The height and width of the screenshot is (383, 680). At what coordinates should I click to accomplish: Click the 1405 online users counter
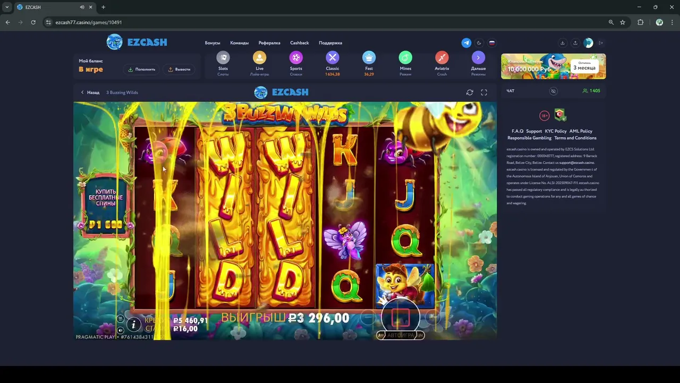tap(591, 91)
